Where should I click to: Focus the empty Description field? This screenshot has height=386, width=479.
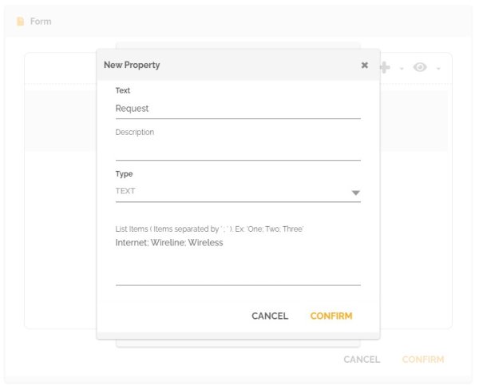tap(237, 150)
